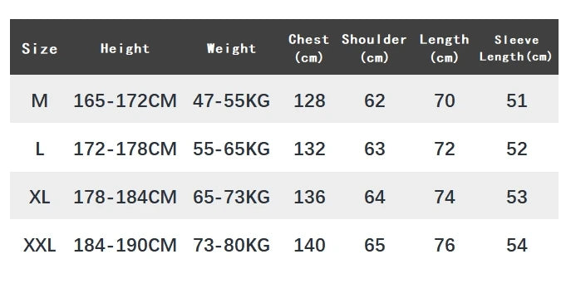Click the Size column header
571x303 pixels.
[x=39, y=49]
